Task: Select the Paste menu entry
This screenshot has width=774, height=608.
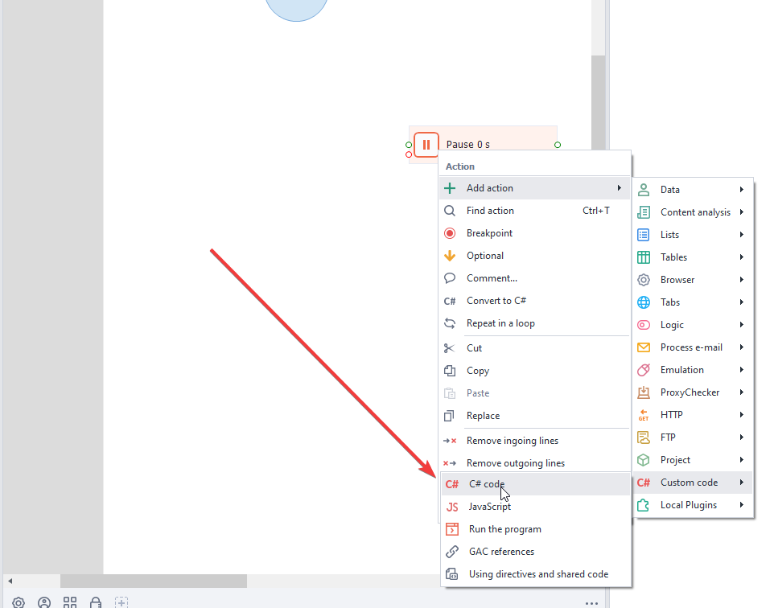Action: 534,393
